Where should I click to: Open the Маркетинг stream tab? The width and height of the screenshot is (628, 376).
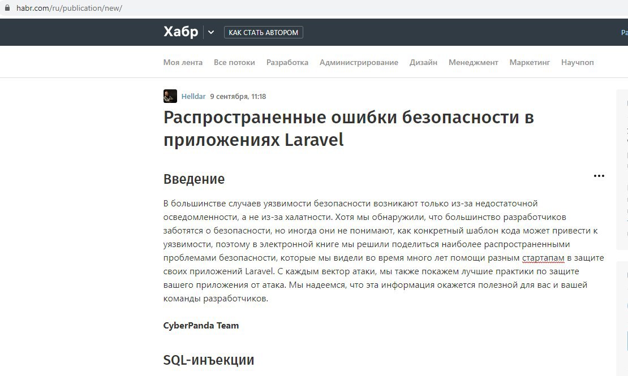(x=530, y=62)
